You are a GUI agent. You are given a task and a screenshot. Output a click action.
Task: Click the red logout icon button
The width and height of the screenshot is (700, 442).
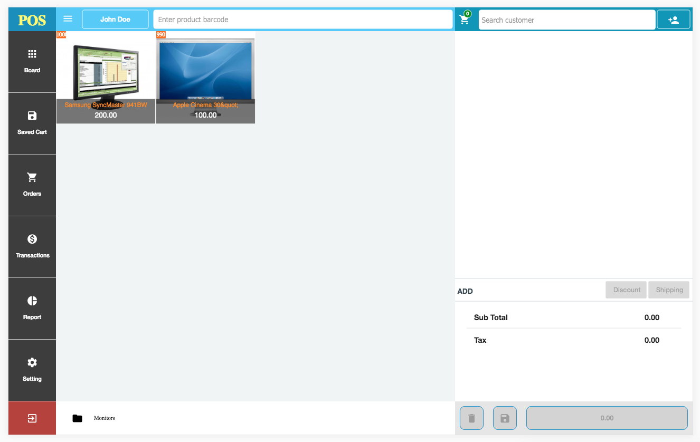(x=32, y=418)
